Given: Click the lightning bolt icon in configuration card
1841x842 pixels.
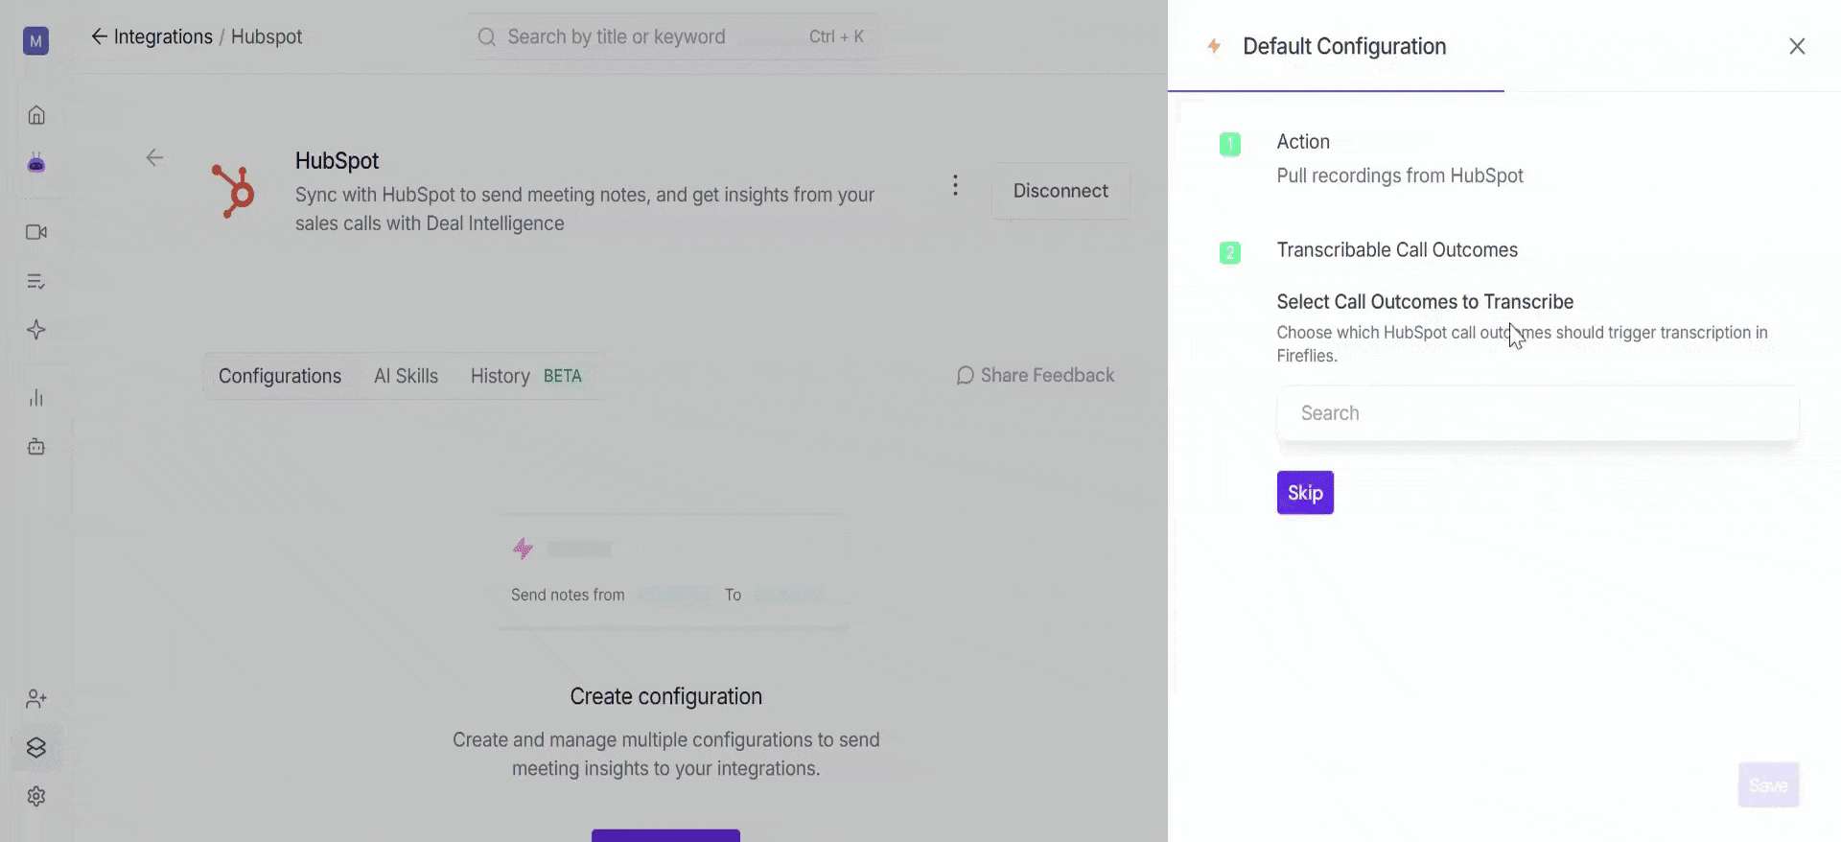Looking at the screenshot, I should point(523,549).
